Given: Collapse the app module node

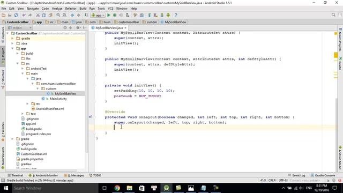Looking at the screenshot, I should (x=13, y=48).
